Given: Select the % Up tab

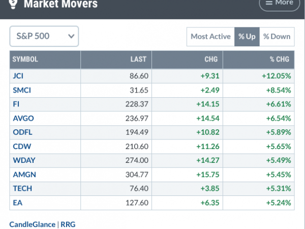Looking at the screenshot, I should click(247, 37).
